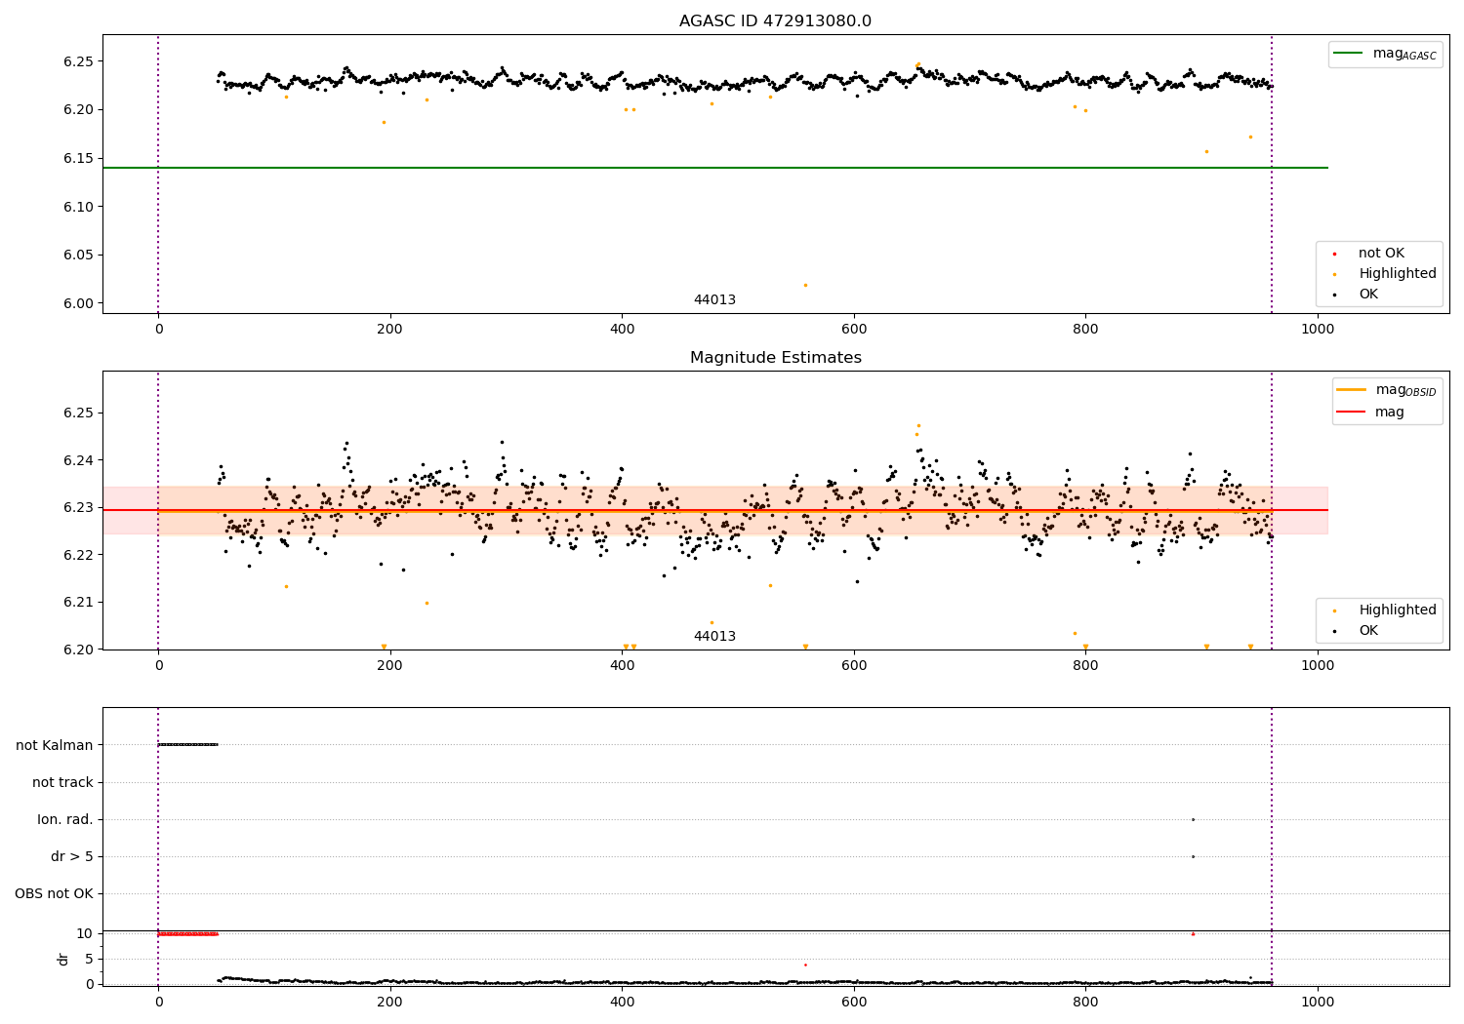This screenshot has width=1464, height=1024.
Task: Click the orange peak points above 6.24 in middle plot
Action: pyautogui.click(x=917, y=429)
